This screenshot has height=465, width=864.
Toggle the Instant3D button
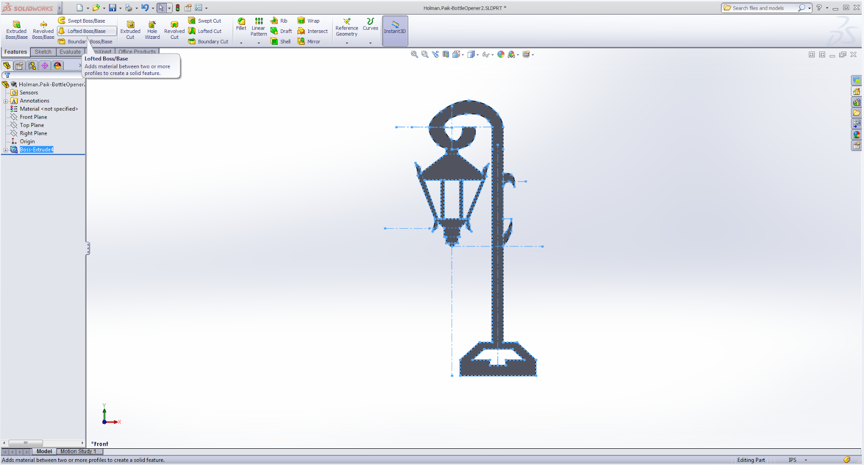click(395, 30)
